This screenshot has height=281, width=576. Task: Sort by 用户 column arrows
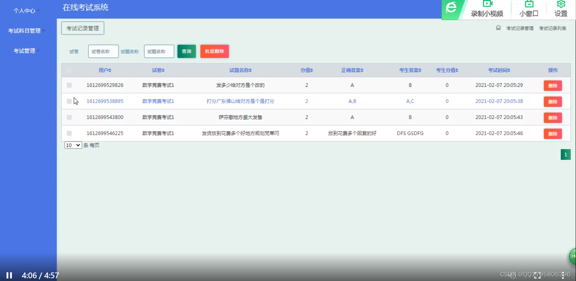pos(110,71)
